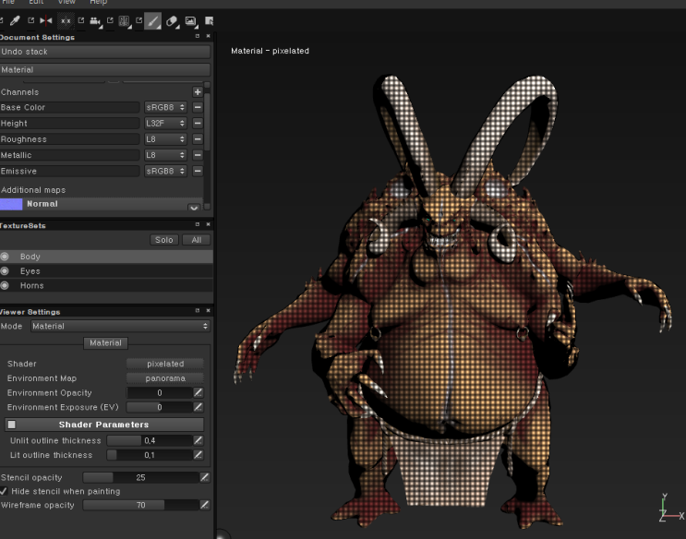Click the pop-out icon right of symmetry settings
This screenshot has width=686, height=539.
(x=81, y=20)
